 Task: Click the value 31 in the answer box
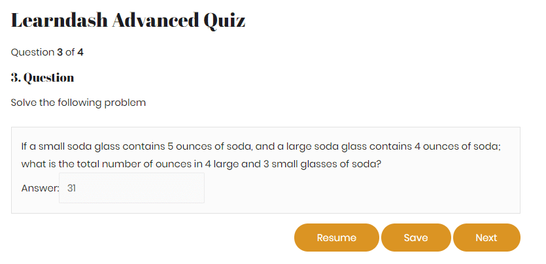[x=72, y=188]
